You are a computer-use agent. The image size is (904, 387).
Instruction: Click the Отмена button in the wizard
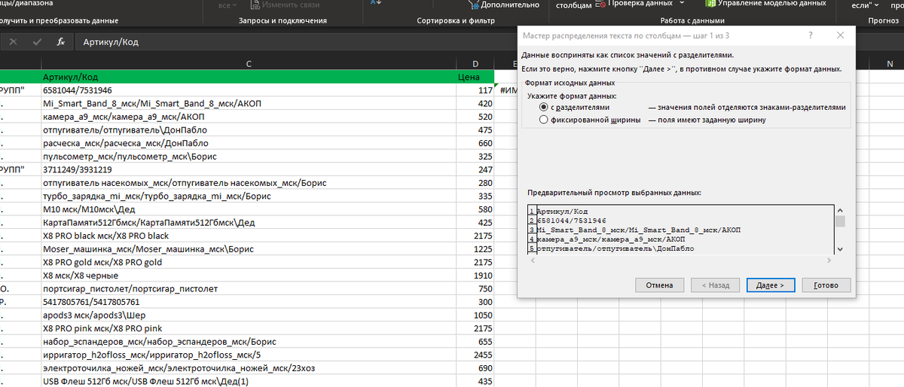(x=659, y=285)
